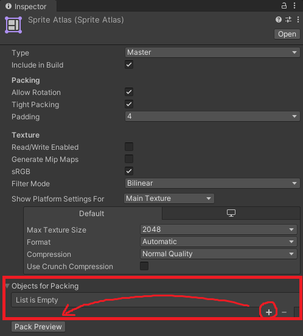
Task: Open the Filter Mode dropdown
Action: pyautogui.click(x=212, y=183)
